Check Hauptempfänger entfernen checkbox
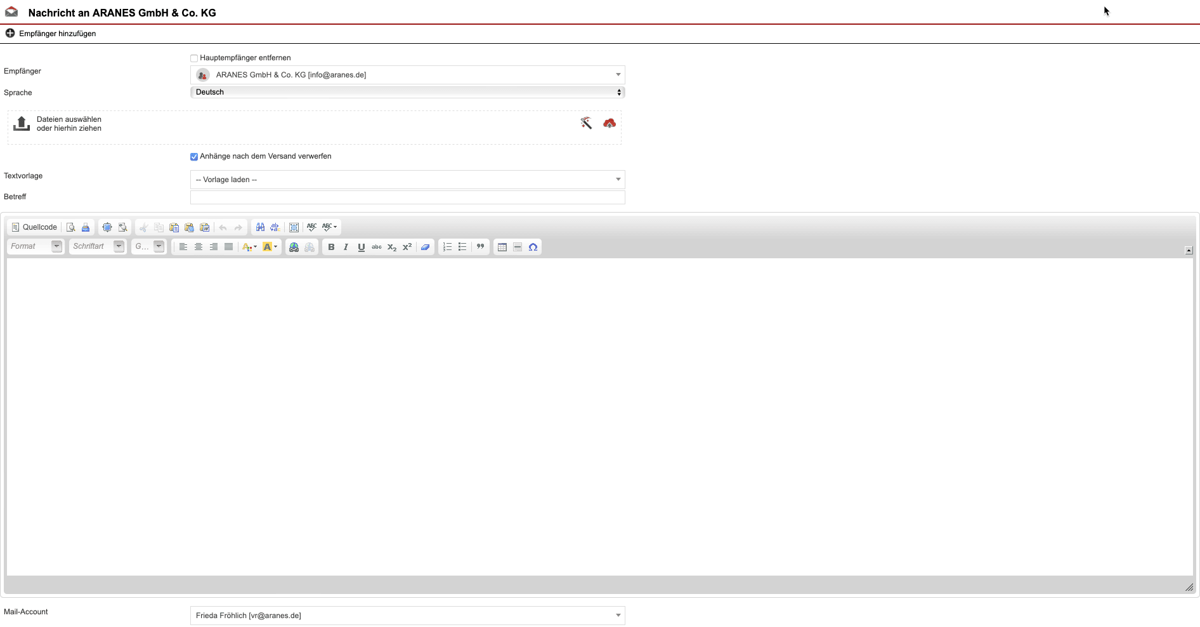 194,58
